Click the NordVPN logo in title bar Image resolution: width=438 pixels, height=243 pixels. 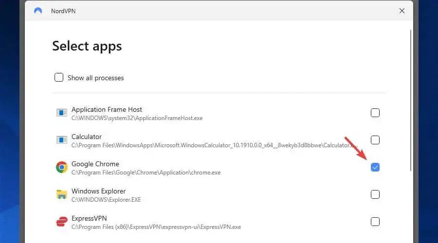[38, 11]
